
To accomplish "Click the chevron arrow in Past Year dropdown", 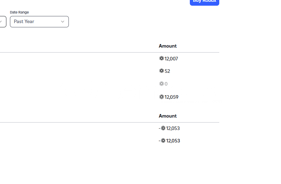I will click(x=62, y=22).
